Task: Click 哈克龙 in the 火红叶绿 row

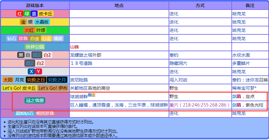Action: click(239, 30)
